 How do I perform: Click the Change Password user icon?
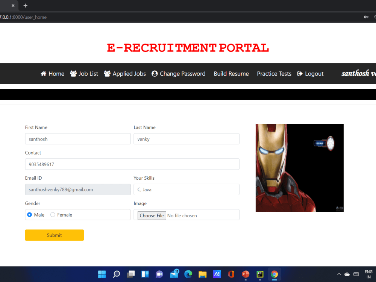coord(155,74)
